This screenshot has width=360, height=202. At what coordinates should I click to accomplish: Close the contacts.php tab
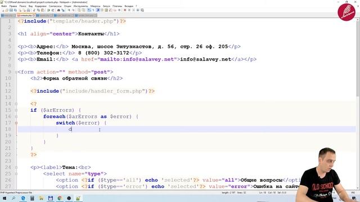[34, 15]
